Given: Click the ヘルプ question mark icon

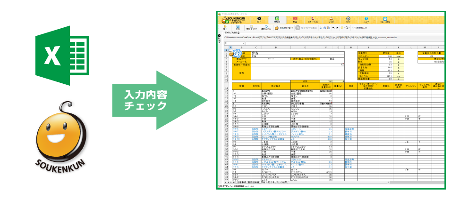Looking at the screenshot, I should click(x=366, y=20).
